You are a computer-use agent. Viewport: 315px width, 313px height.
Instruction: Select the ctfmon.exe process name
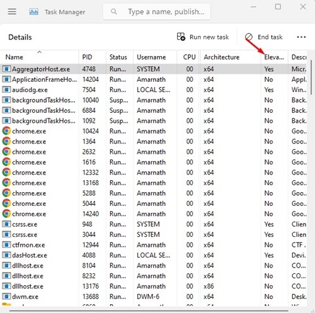[x=28, y=245]
